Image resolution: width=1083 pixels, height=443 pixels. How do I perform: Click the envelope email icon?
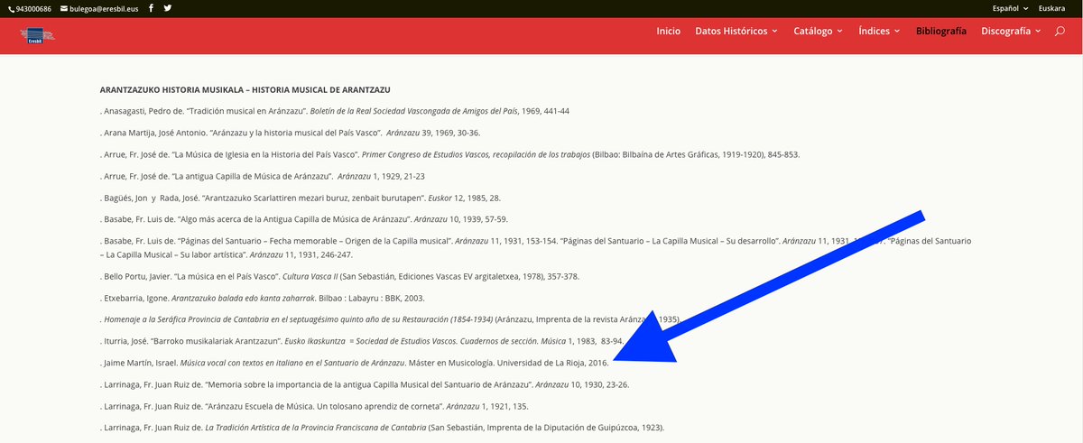point(63,8)
